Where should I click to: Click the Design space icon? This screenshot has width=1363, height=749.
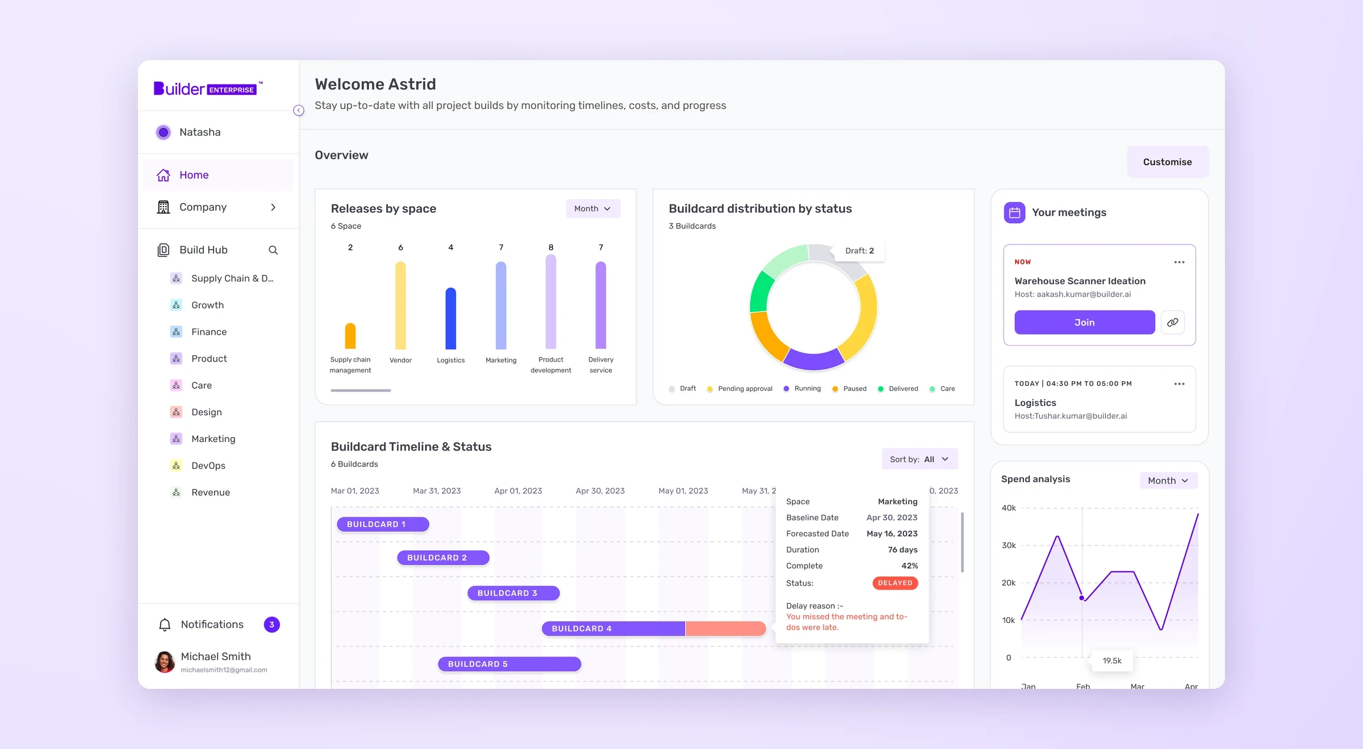point(176,413)
